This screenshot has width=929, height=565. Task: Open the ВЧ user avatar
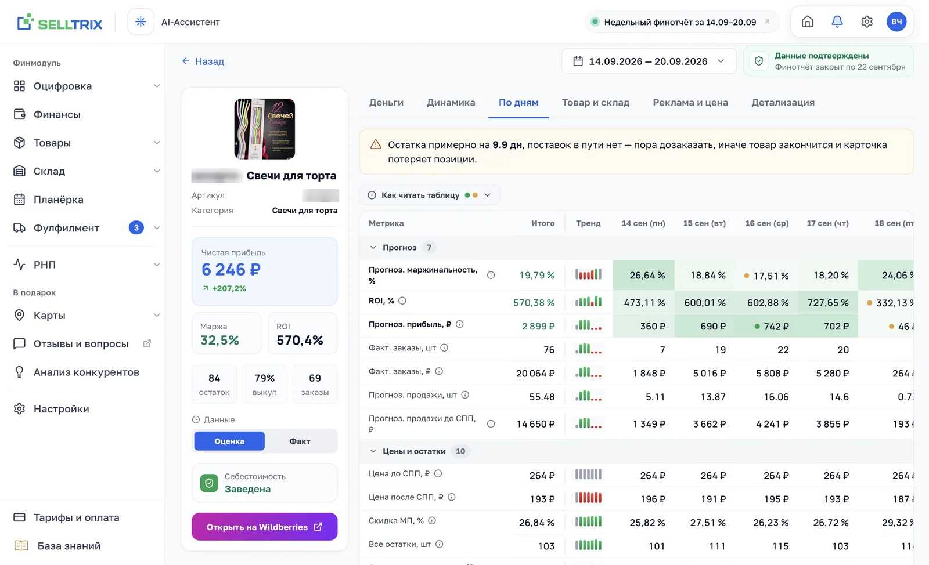tap(896, 22)
